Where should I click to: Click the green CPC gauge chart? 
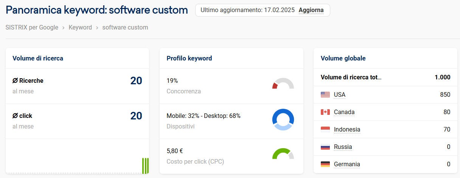click(x=283, y=153)
